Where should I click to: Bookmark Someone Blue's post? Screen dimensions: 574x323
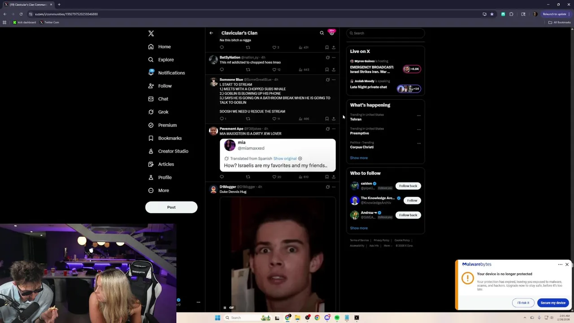[x=327, y=119]
